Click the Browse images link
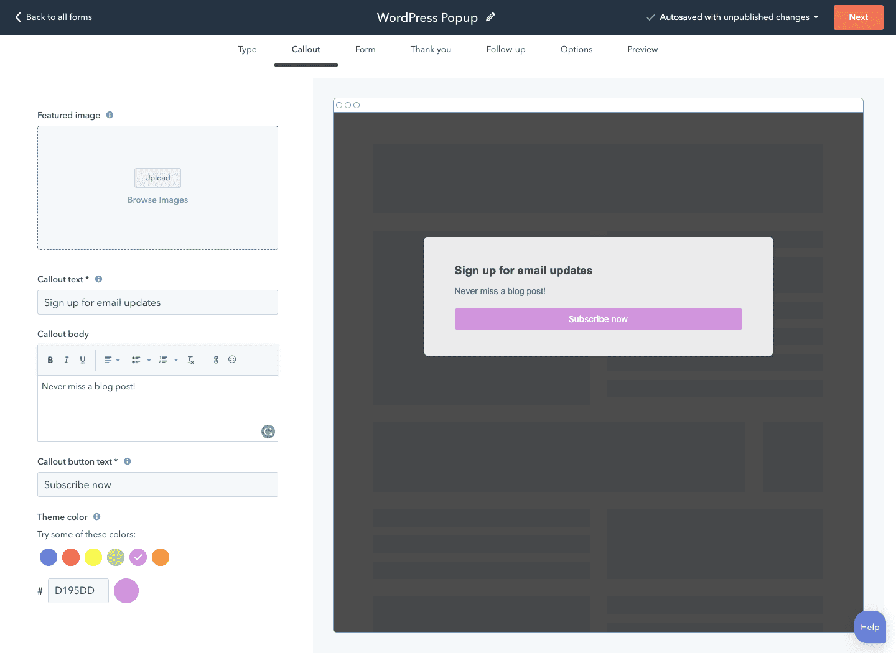 click(x=157, y=200)
